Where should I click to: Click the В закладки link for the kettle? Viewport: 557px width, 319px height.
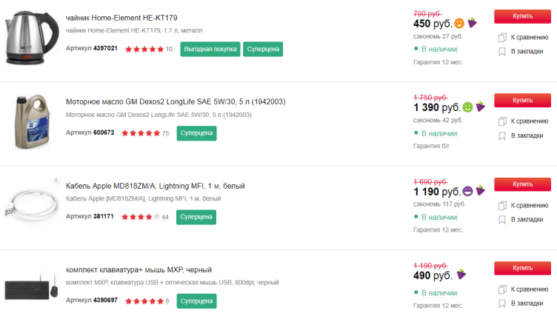[527, 52]
